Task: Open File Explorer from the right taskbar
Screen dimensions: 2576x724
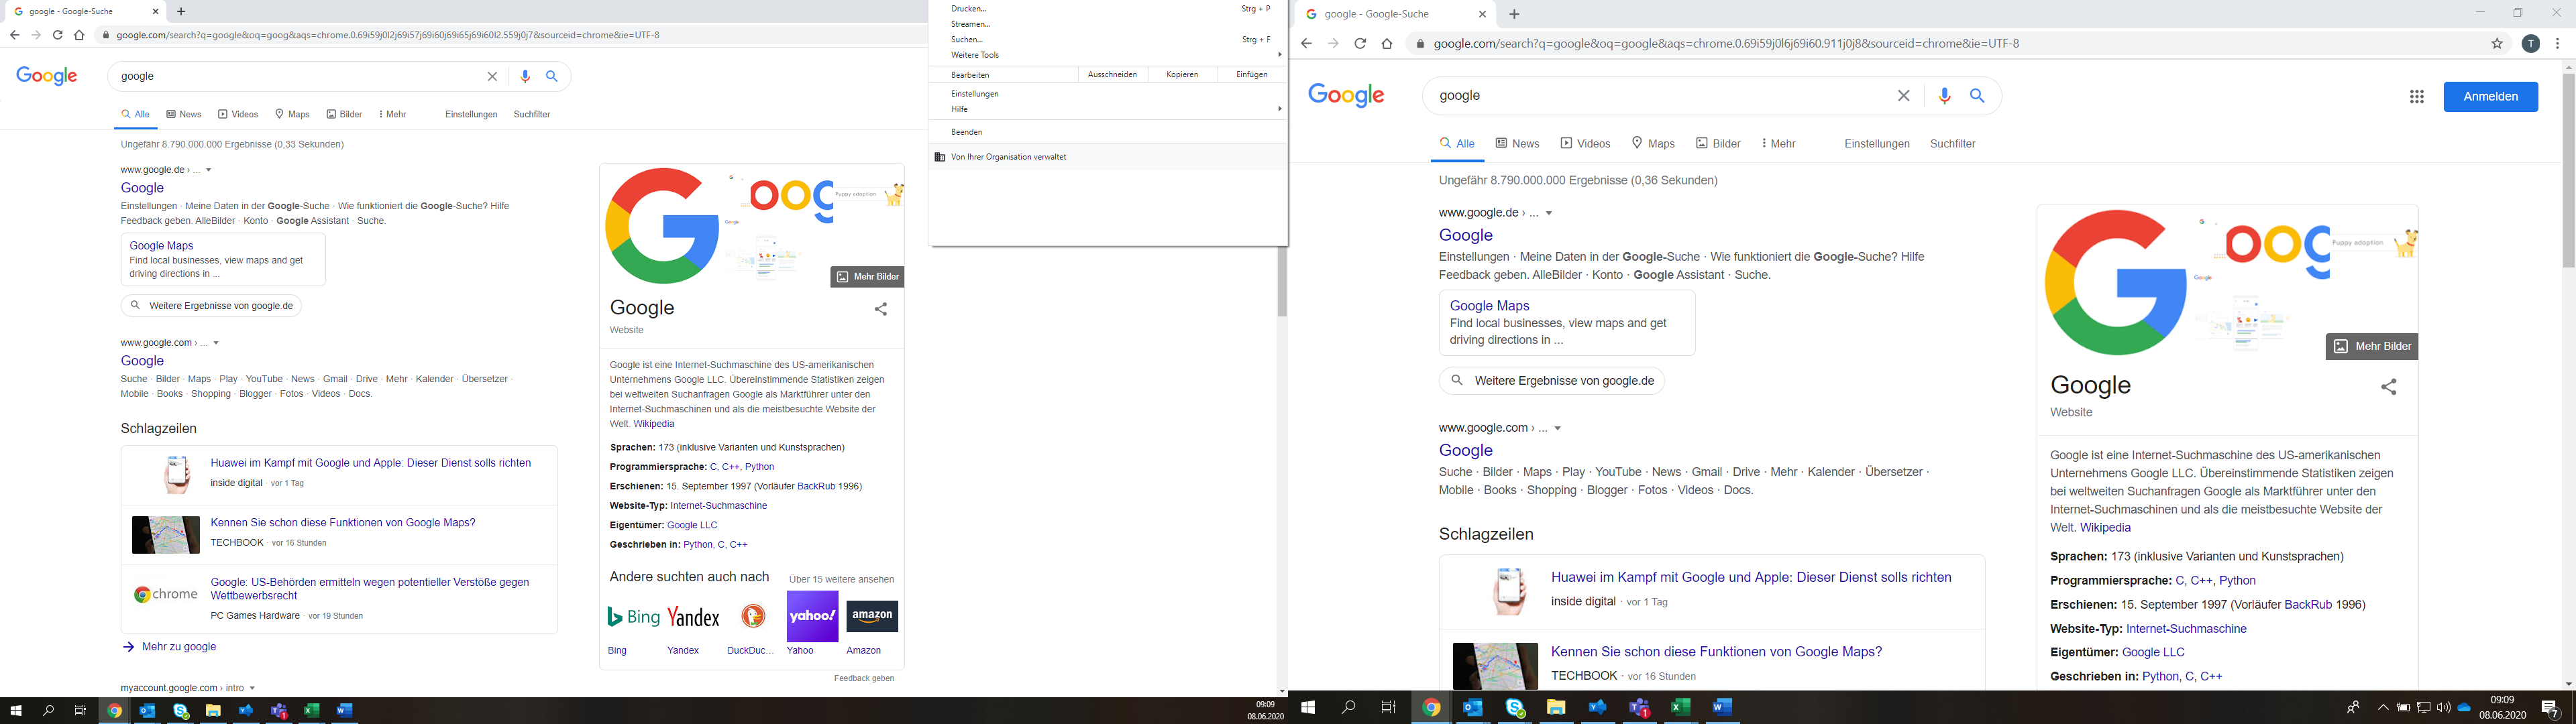Action: [x=1556, y=707]
